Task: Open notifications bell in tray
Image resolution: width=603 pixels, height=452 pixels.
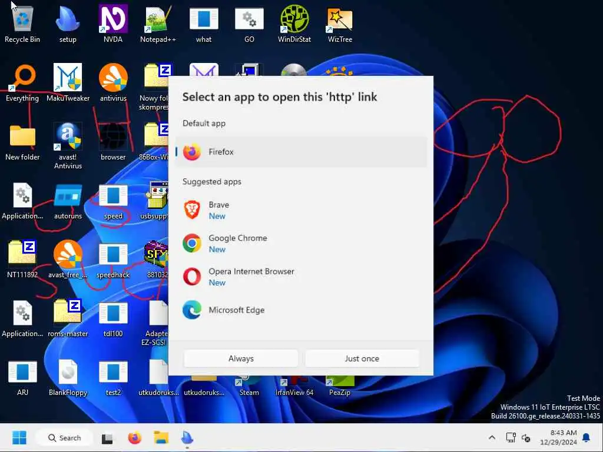Action: coord(587,438)
